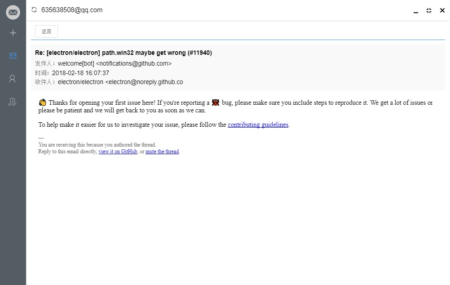Click the email subject line about path.win32
This screenshot has height=285, width=450.
tap(124, 53)
